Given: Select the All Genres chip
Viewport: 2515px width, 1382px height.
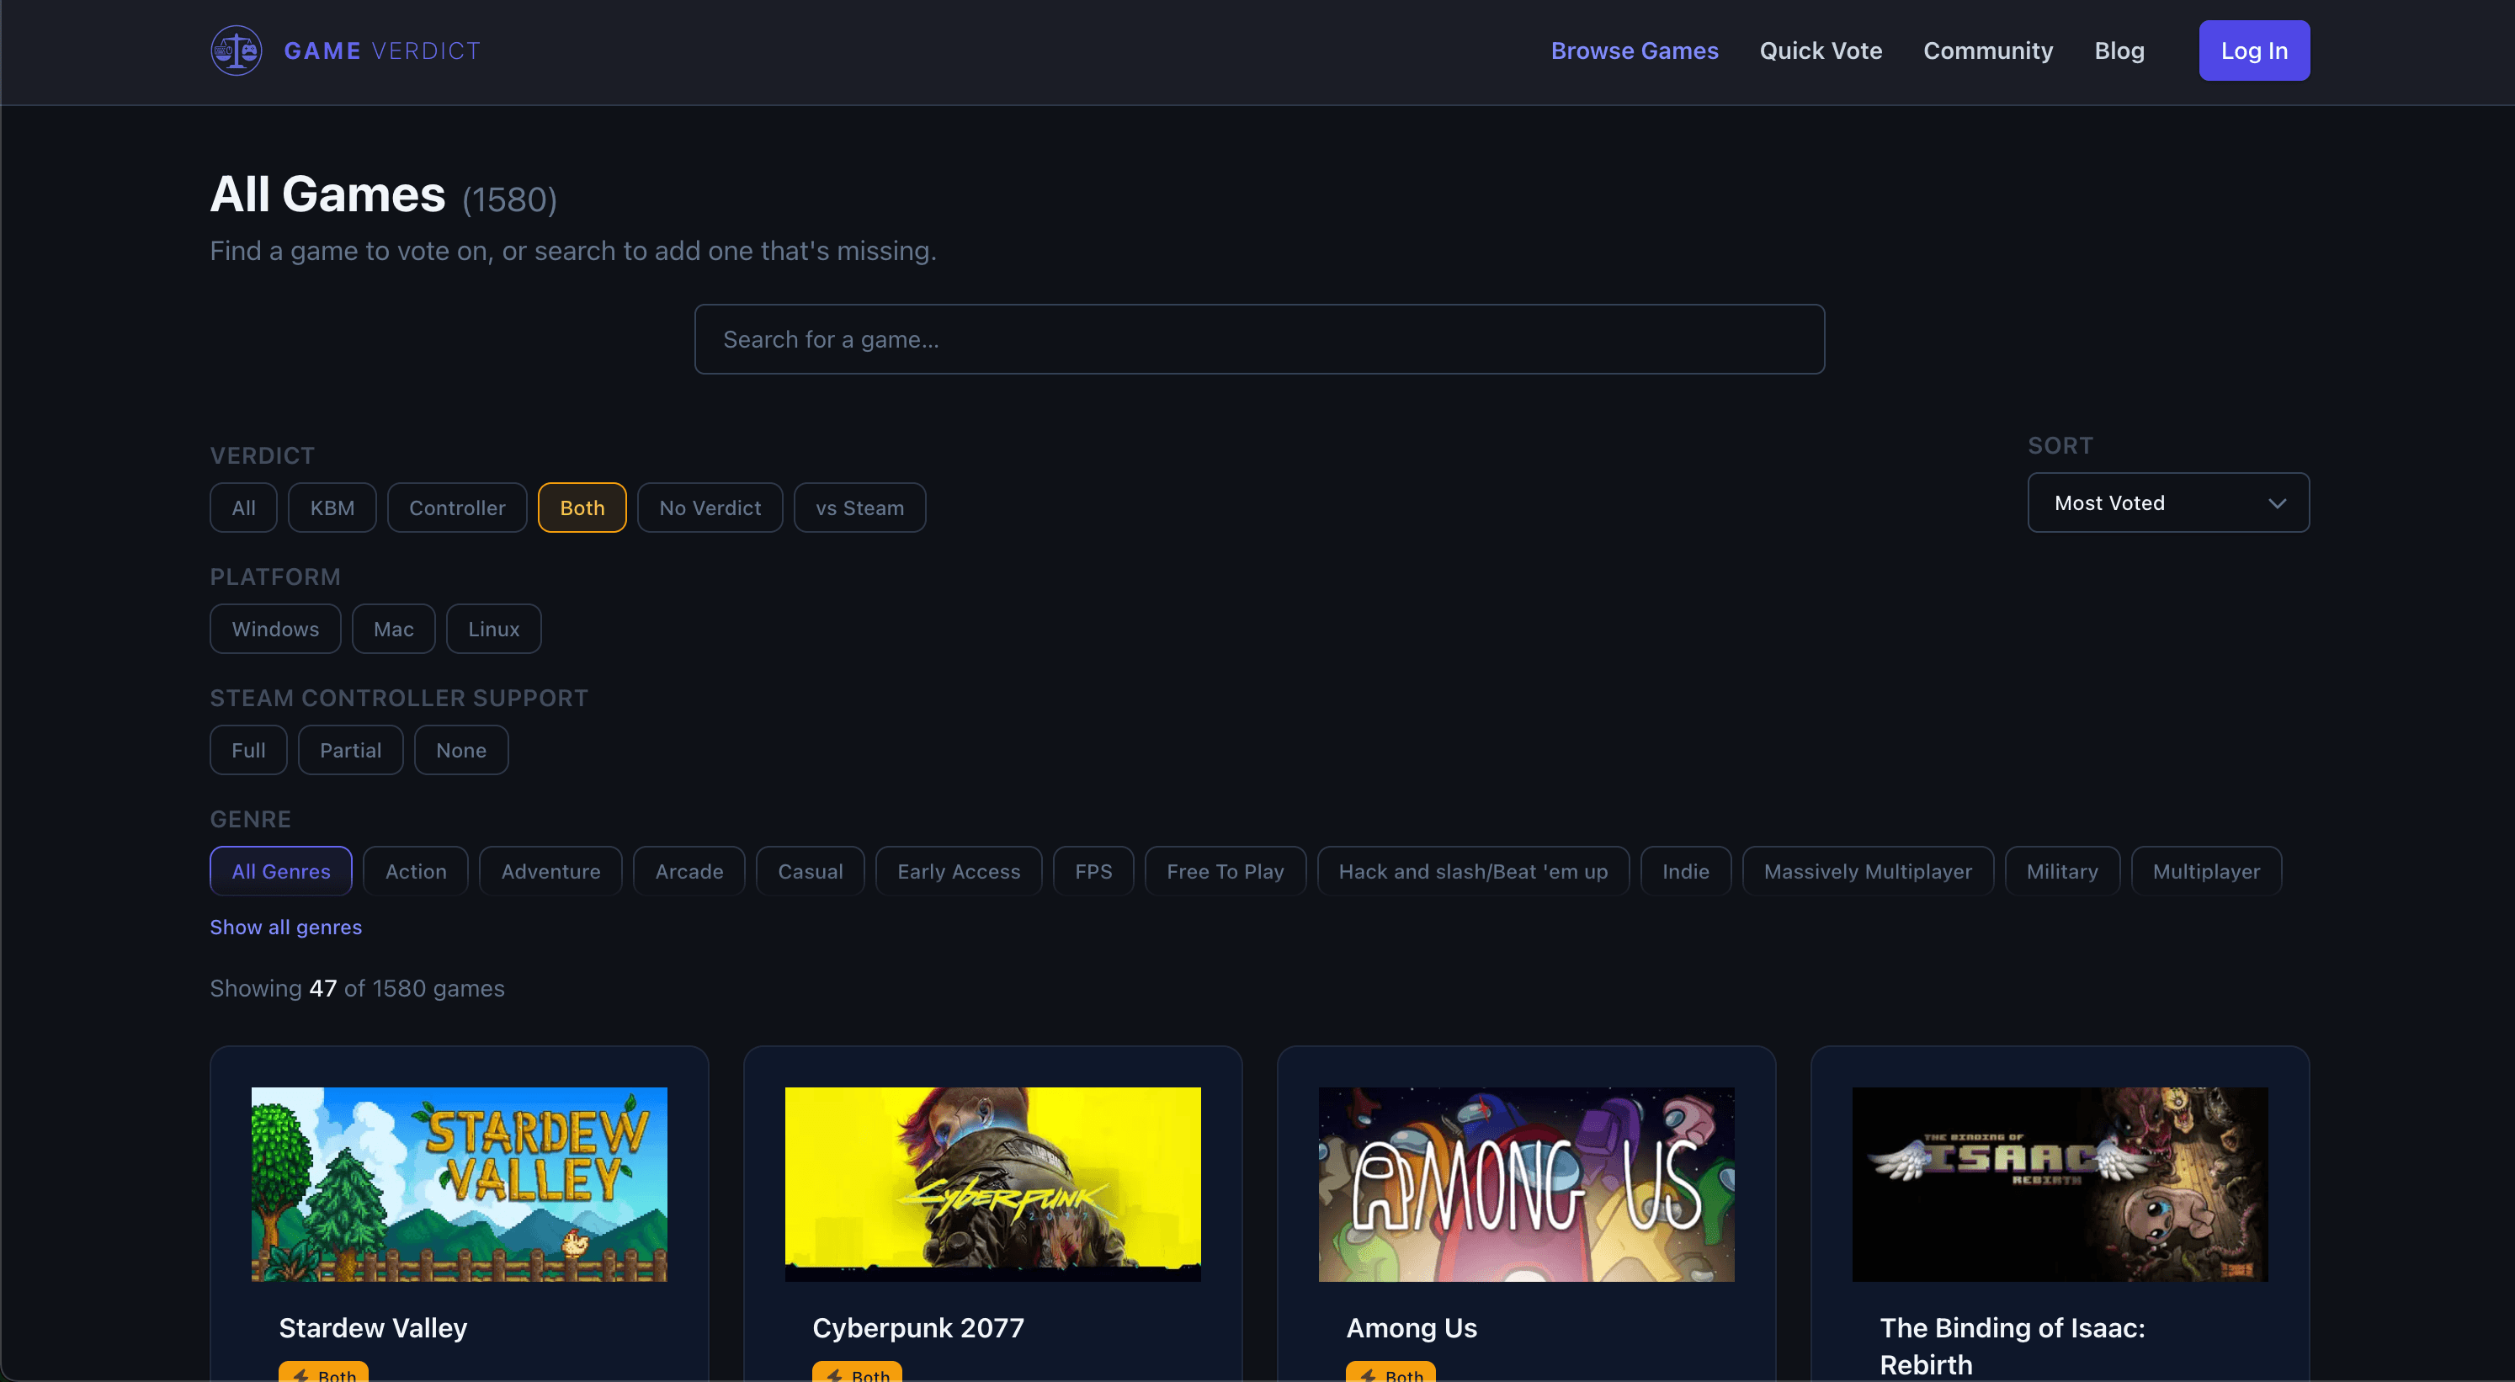Looking at the screenshot, I should [x=280, y=870].
